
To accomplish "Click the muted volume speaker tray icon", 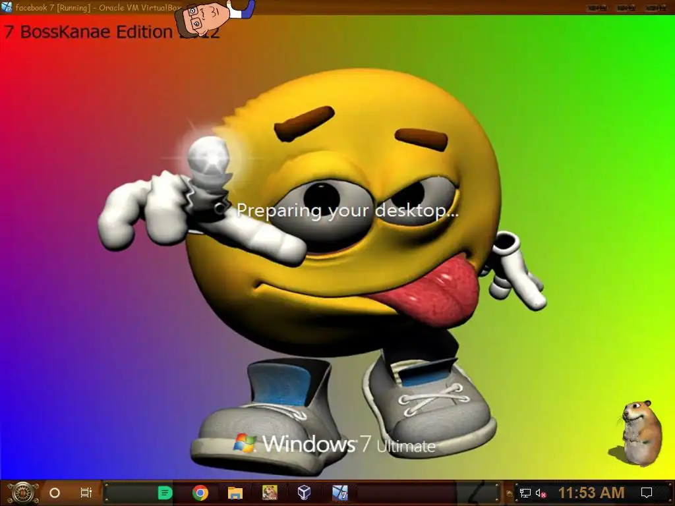I will coord(541,493).
